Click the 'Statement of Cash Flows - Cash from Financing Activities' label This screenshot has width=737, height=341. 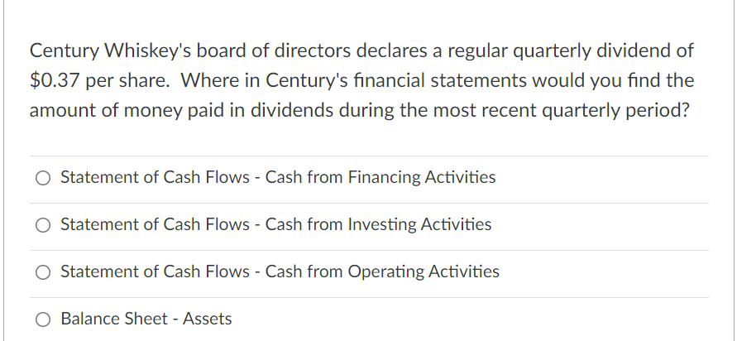tap(278, 177)
